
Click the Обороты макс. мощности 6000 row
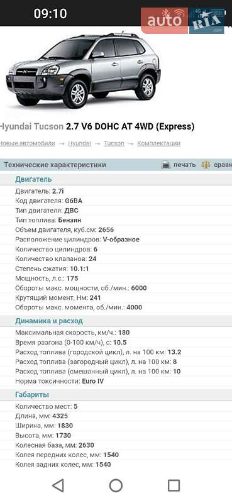pyautogui.click(x=116, y=288)
